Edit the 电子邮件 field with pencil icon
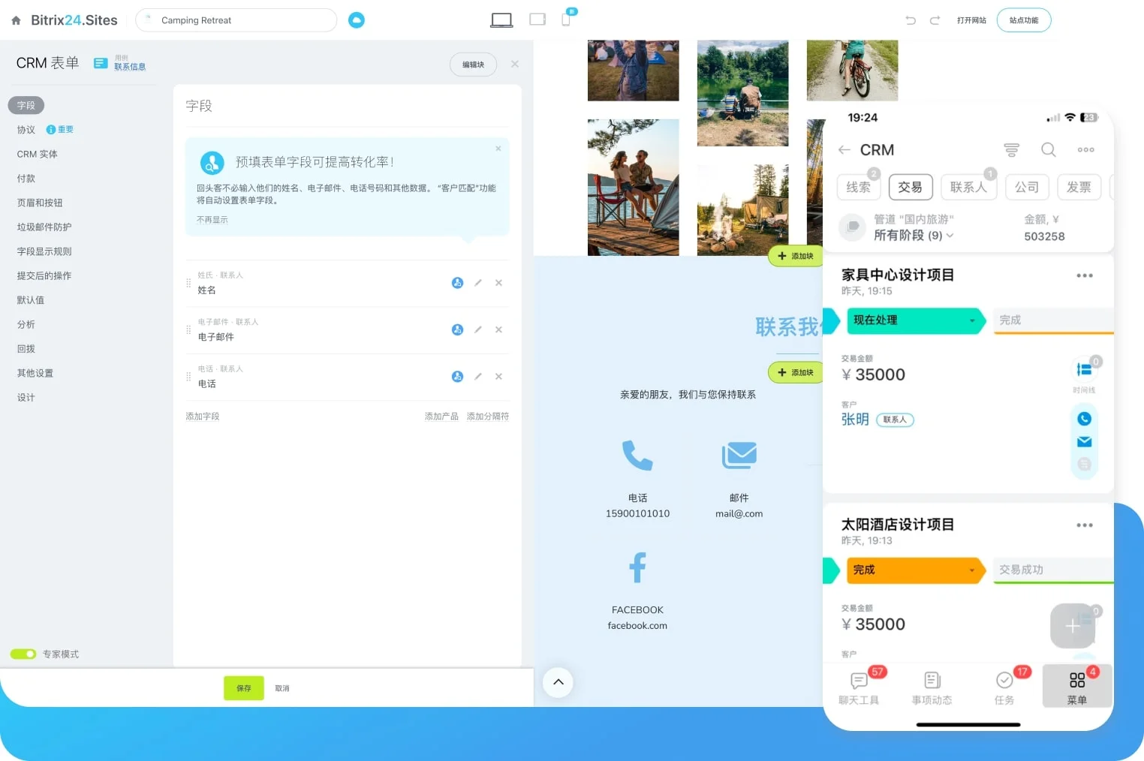This screenshot has width=1144, height=761. click(x=478, y=329)
